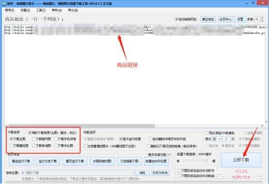Click the 保存位置 path field
The image size is (269, 184).
(78, 173)
